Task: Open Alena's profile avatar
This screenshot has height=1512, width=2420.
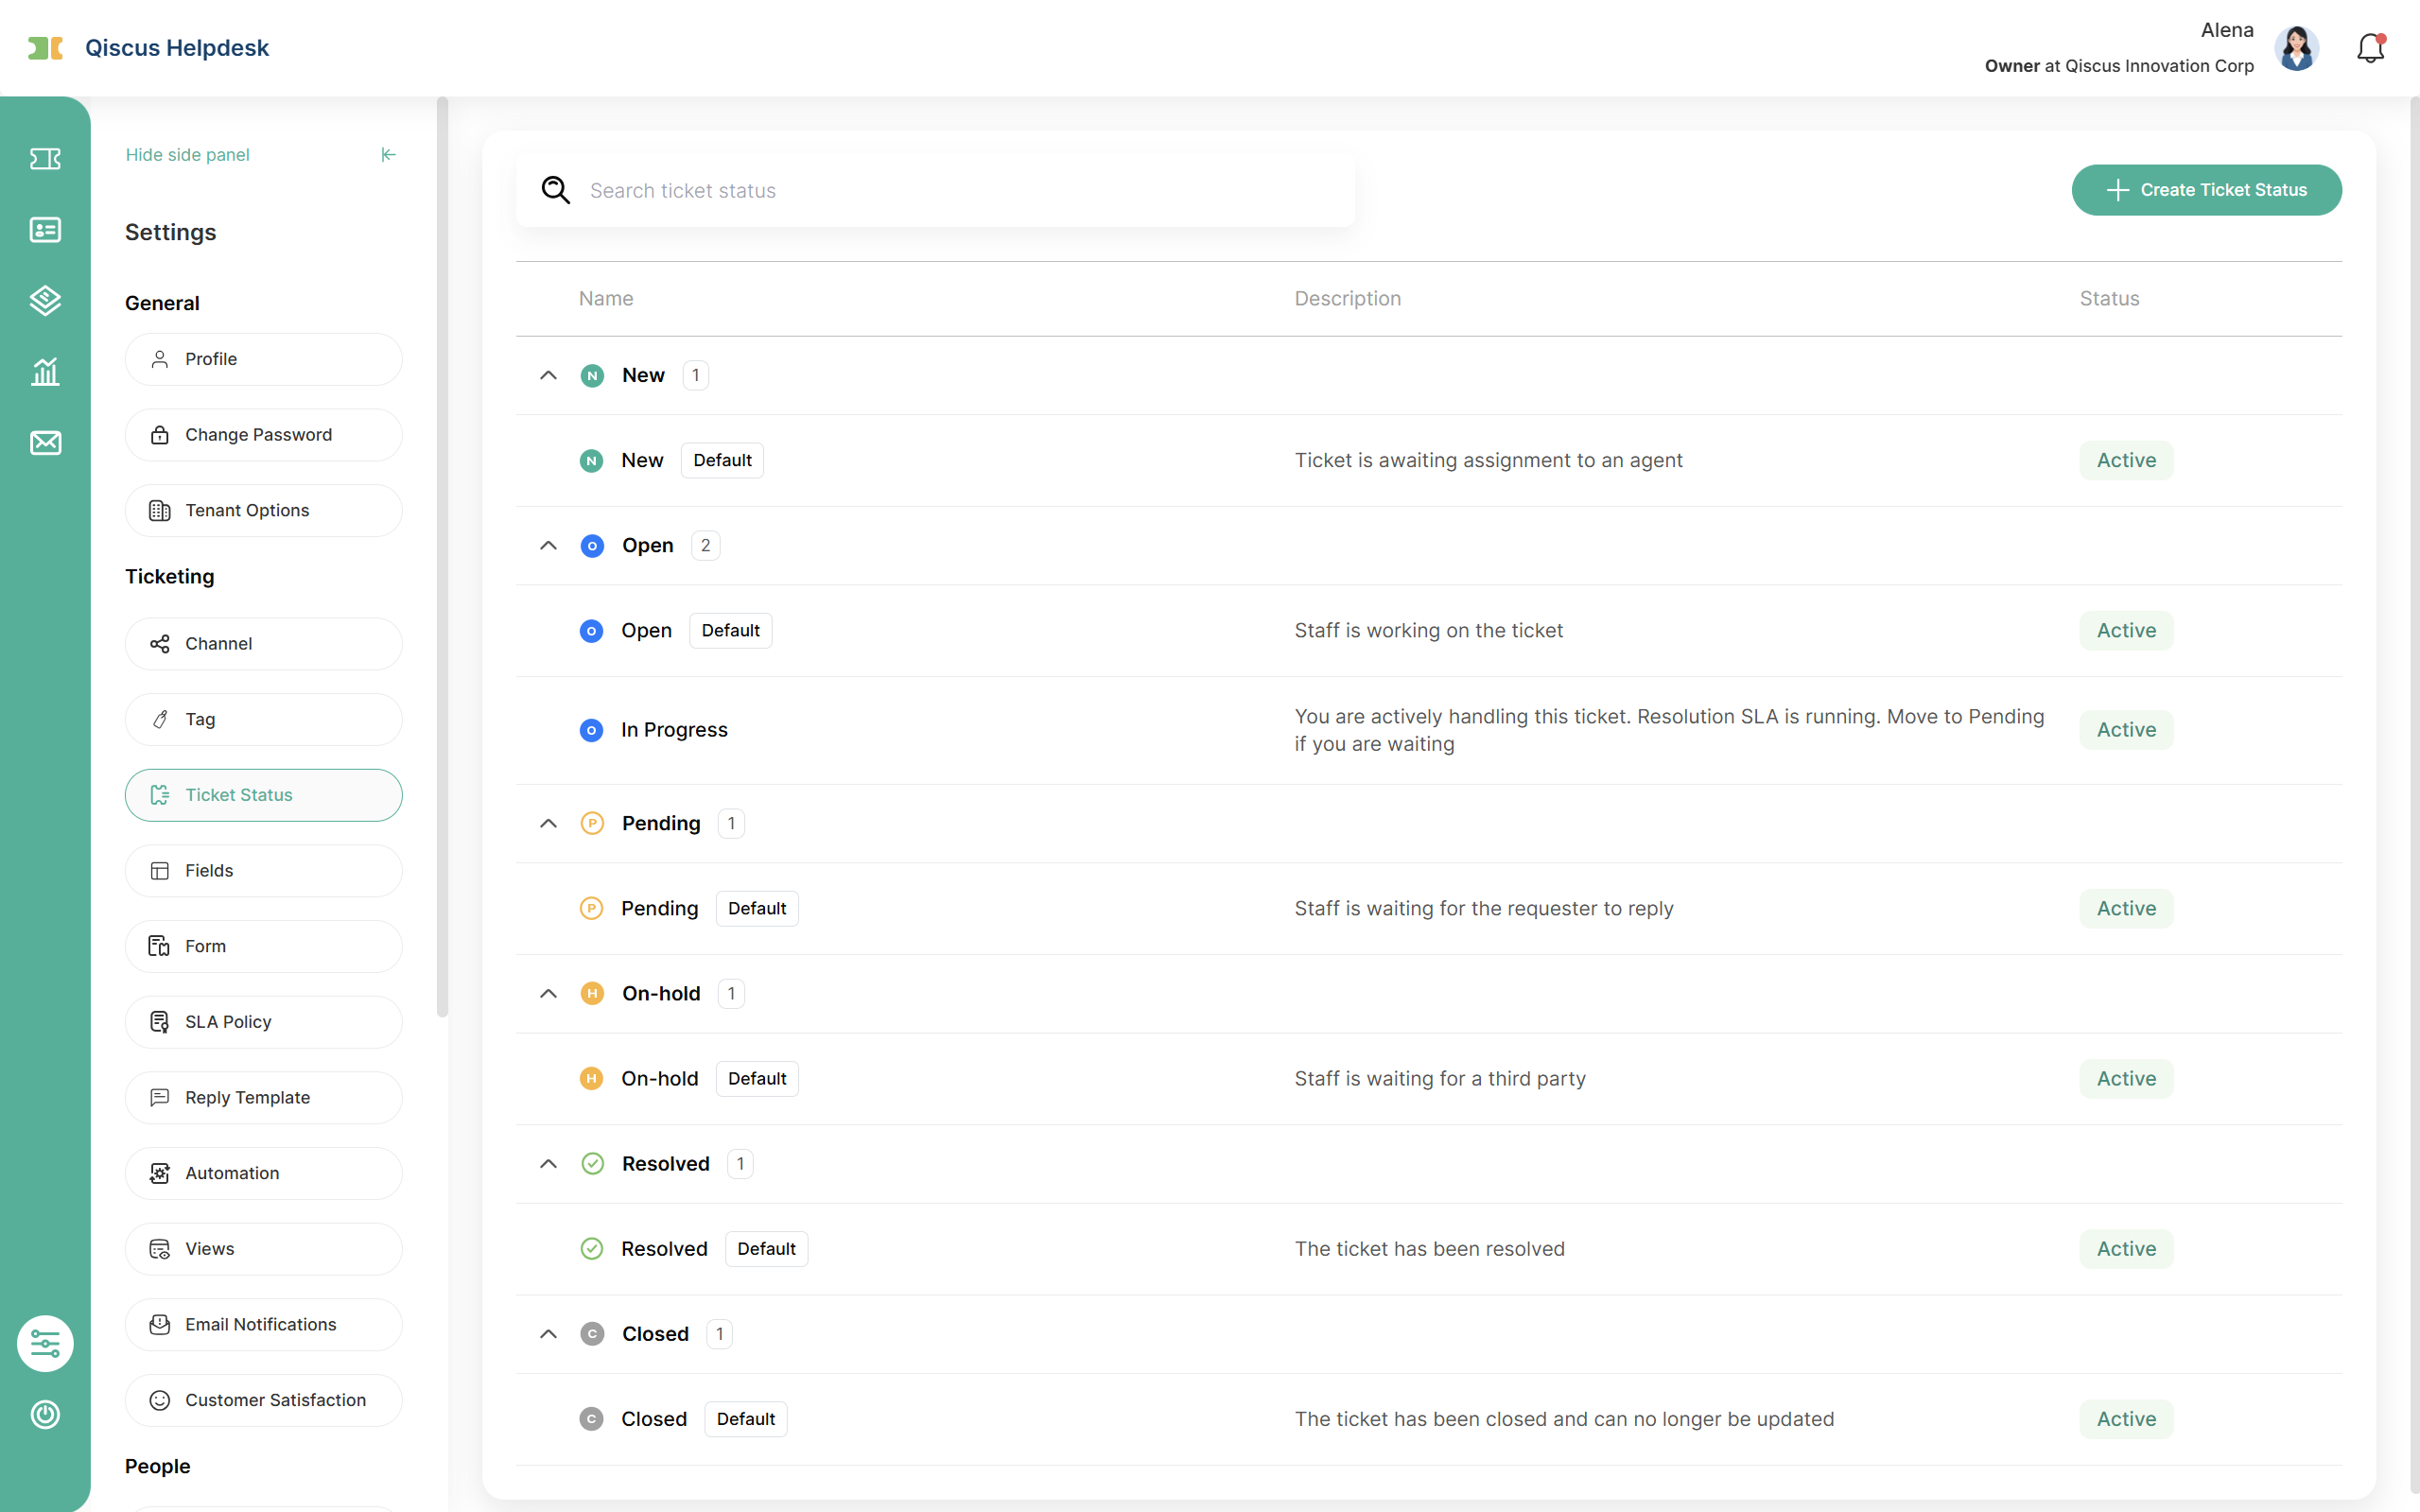Action: point(2296,48)
